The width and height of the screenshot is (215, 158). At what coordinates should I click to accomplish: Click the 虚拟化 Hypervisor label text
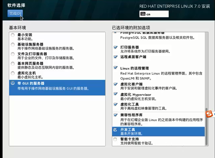(136, 95)
